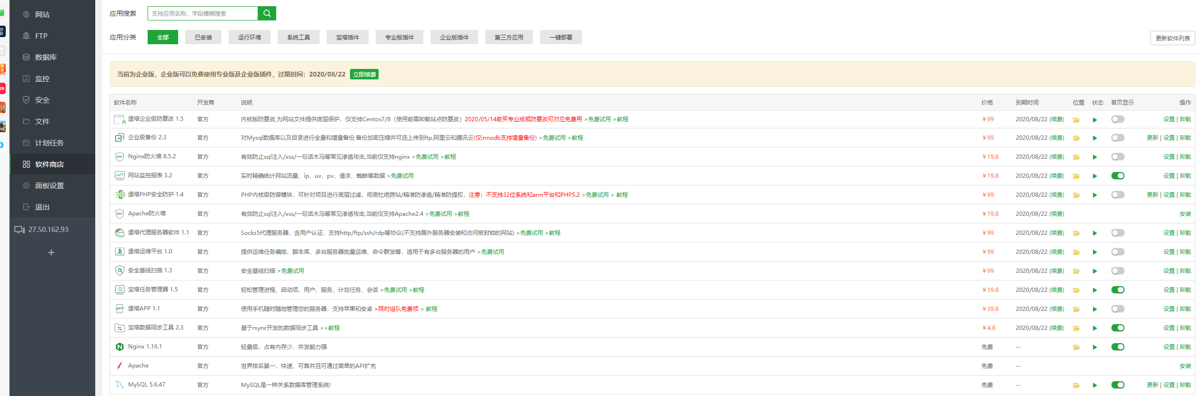Click 续费 link for 安全基线扫描
The height and width of the screenshot is (396, 1202).
1057,271
